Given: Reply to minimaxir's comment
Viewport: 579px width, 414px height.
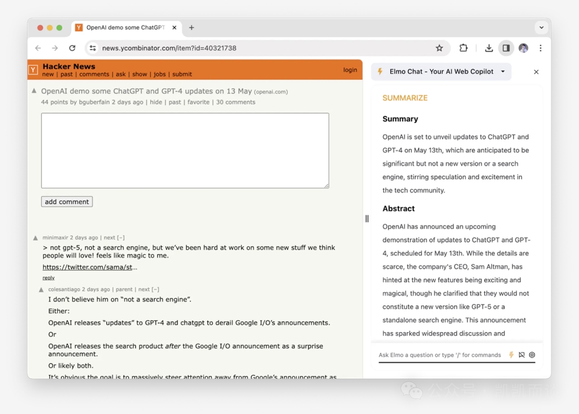Looking at the screenshot, I should point(49,278).
